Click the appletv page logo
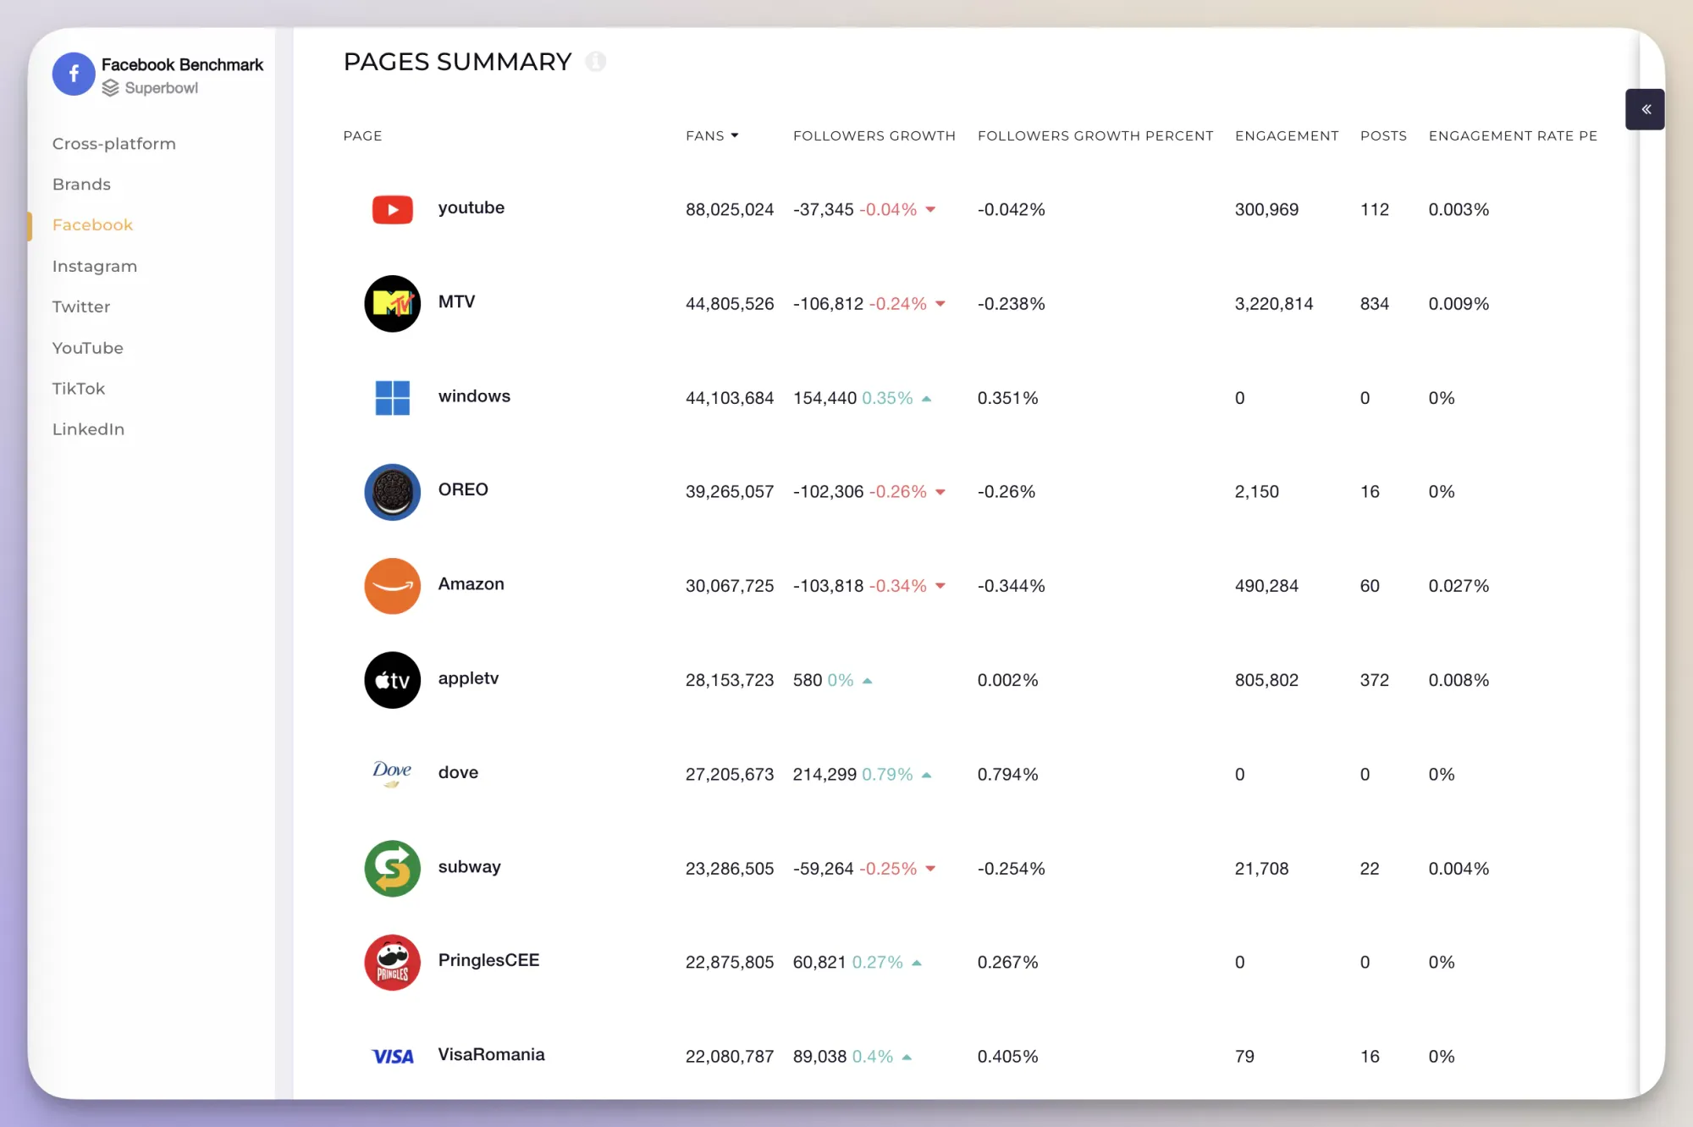1693x1127 pixels. click(393, 680)
